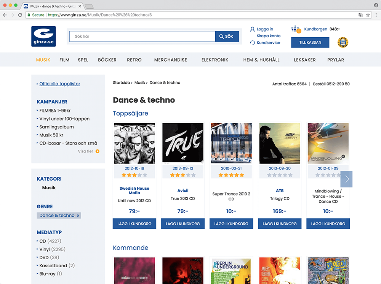This screenshot has height=284, width=381.
Task: Open the HEM & HUSHÅLL menu
Action: click(x=261, y=60)
